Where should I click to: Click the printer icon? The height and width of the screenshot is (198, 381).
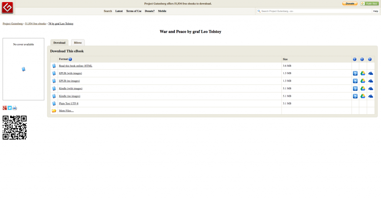click(15, 108)
